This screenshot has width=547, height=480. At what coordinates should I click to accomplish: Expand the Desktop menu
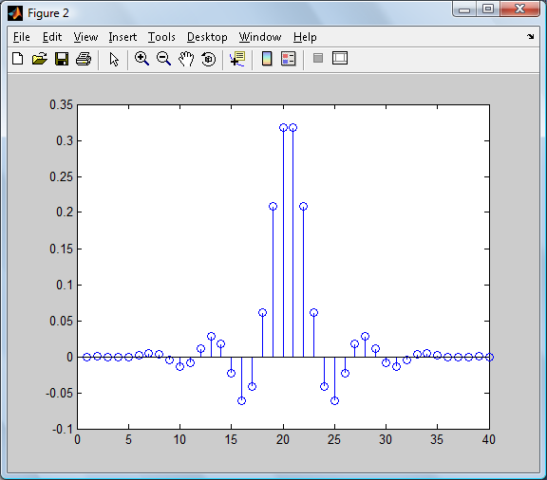click(x=207, y=37)
